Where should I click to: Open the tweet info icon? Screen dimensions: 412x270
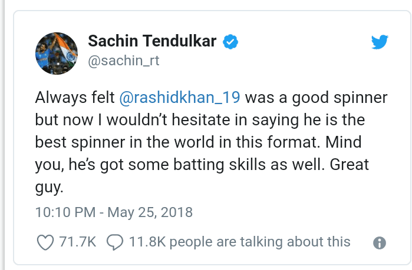tap(380, 243)
